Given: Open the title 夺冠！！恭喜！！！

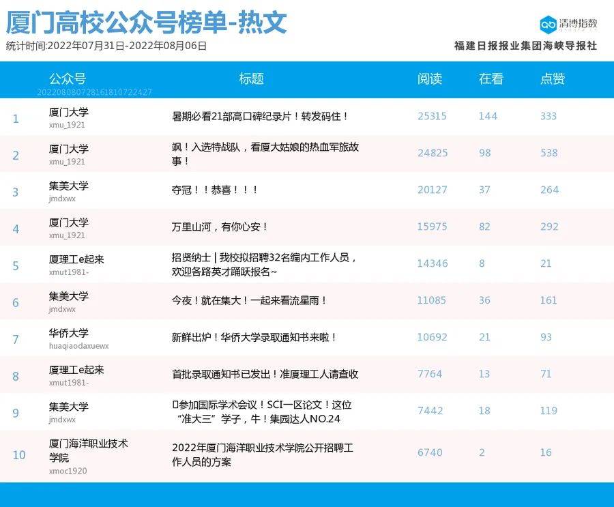Looking at the screenshot, I should pyautogui.click(x=215, y=190).
